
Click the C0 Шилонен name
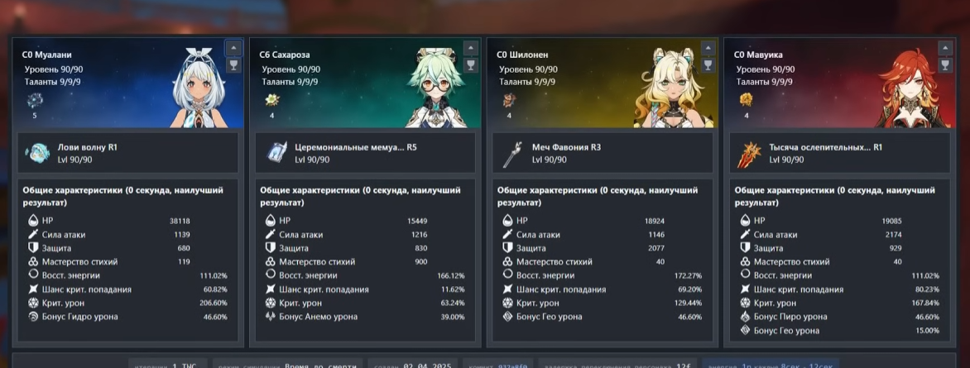[523, 55]
